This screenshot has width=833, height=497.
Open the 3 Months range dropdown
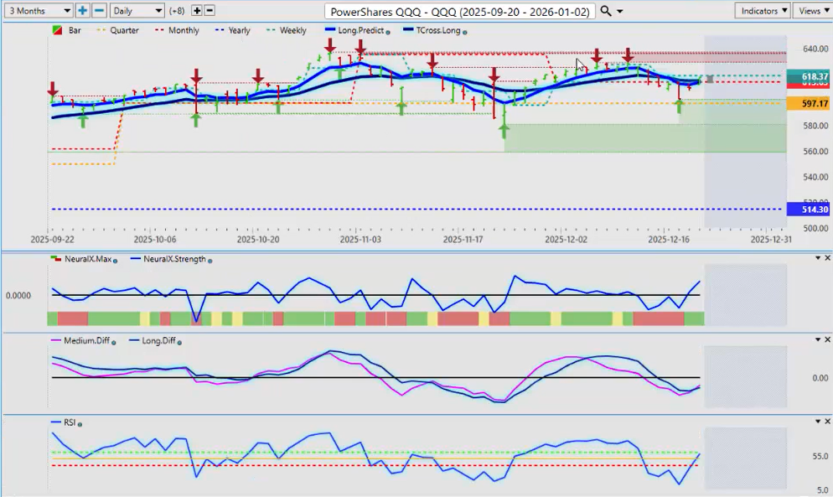[38, 11]
